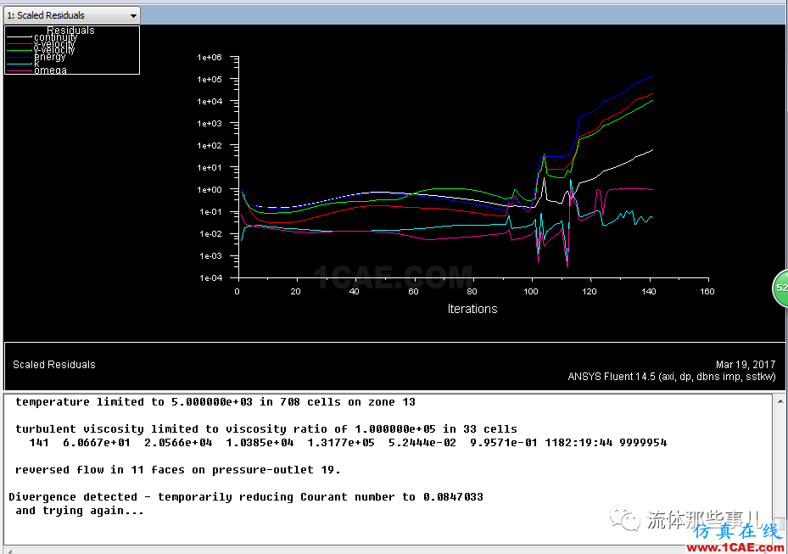Click the 160 x-axis tick label
788x554 pixels.
coord(707,292)
